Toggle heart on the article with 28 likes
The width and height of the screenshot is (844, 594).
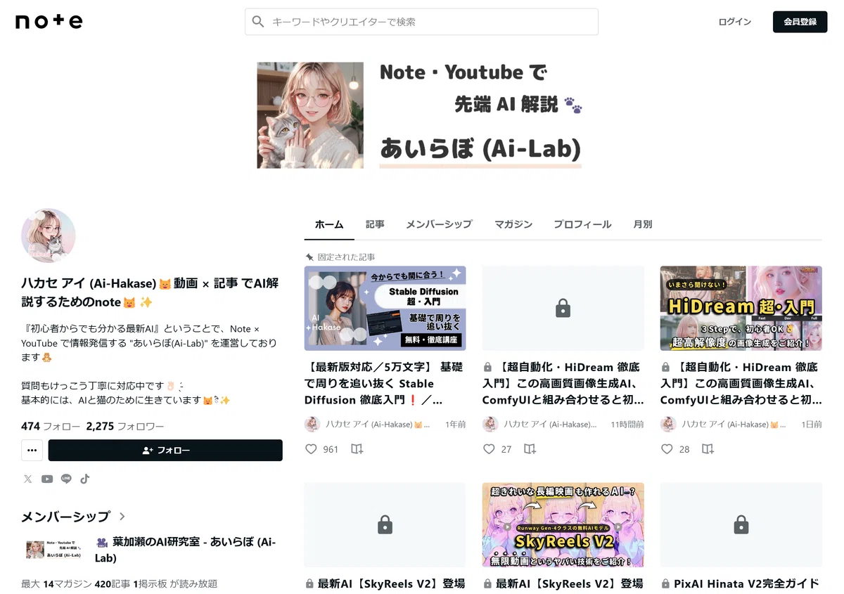click(667, 449)
